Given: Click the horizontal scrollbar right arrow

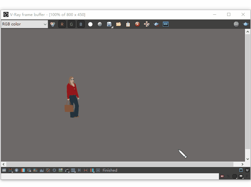Looking at the screenshot, I should coord(242,164).
